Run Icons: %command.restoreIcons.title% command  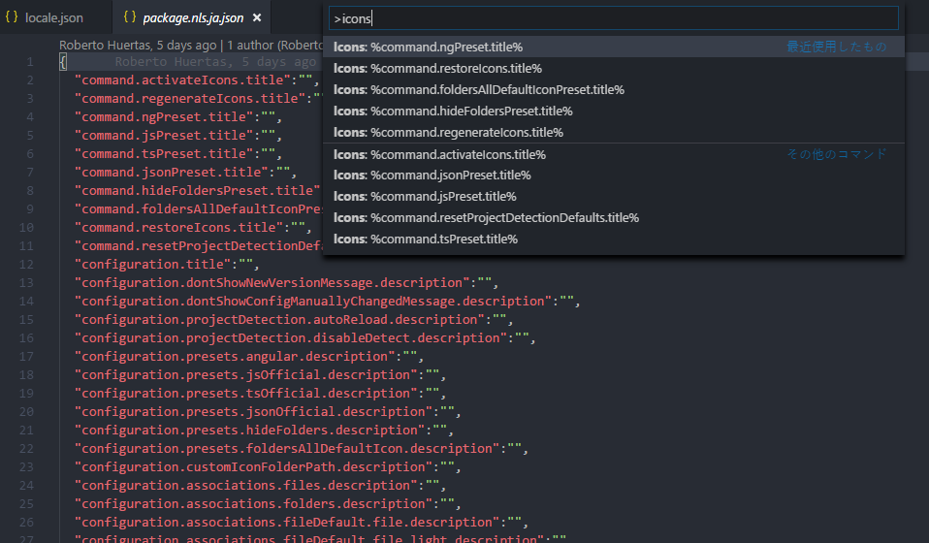(613, 68)
